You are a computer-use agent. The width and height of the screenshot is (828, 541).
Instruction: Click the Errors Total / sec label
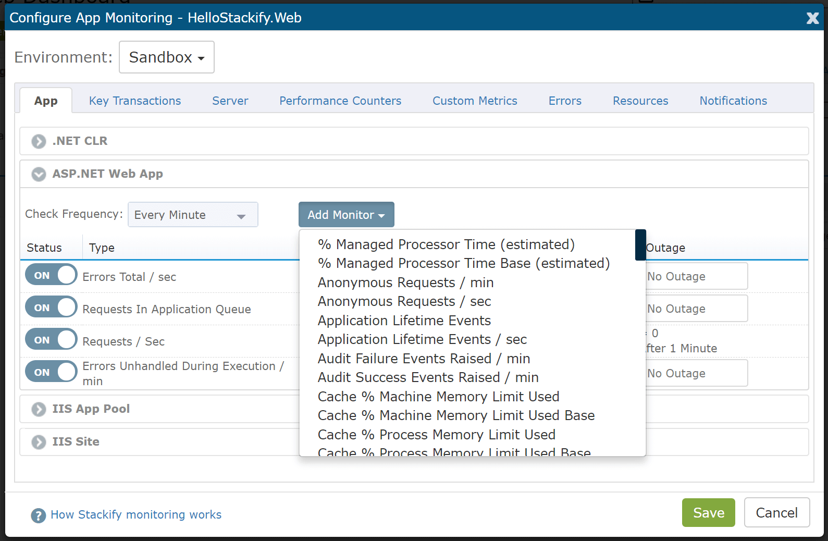(129, 277)
